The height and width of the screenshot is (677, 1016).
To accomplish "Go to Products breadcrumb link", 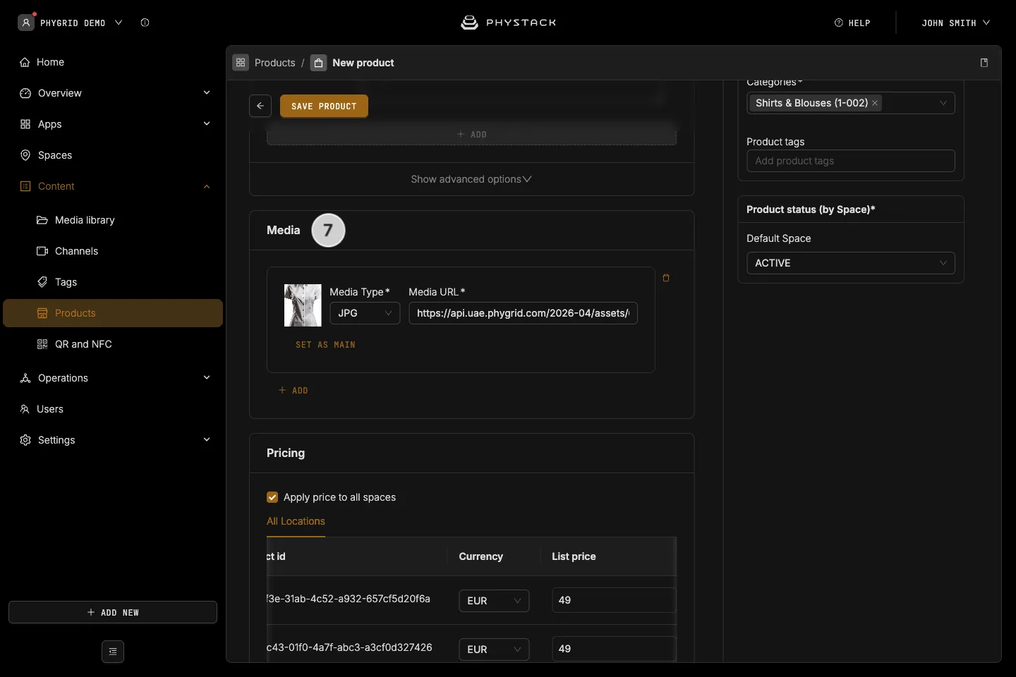I will 275,63.
